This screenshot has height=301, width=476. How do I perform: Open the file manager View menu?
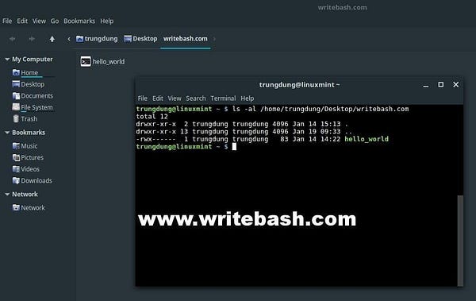39,21
